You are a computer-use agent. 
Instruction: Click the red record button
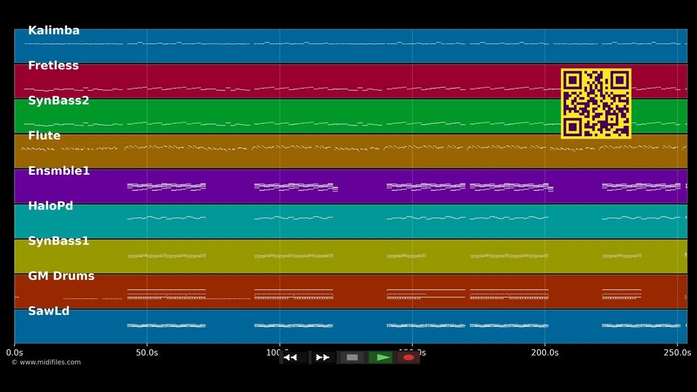408,358
